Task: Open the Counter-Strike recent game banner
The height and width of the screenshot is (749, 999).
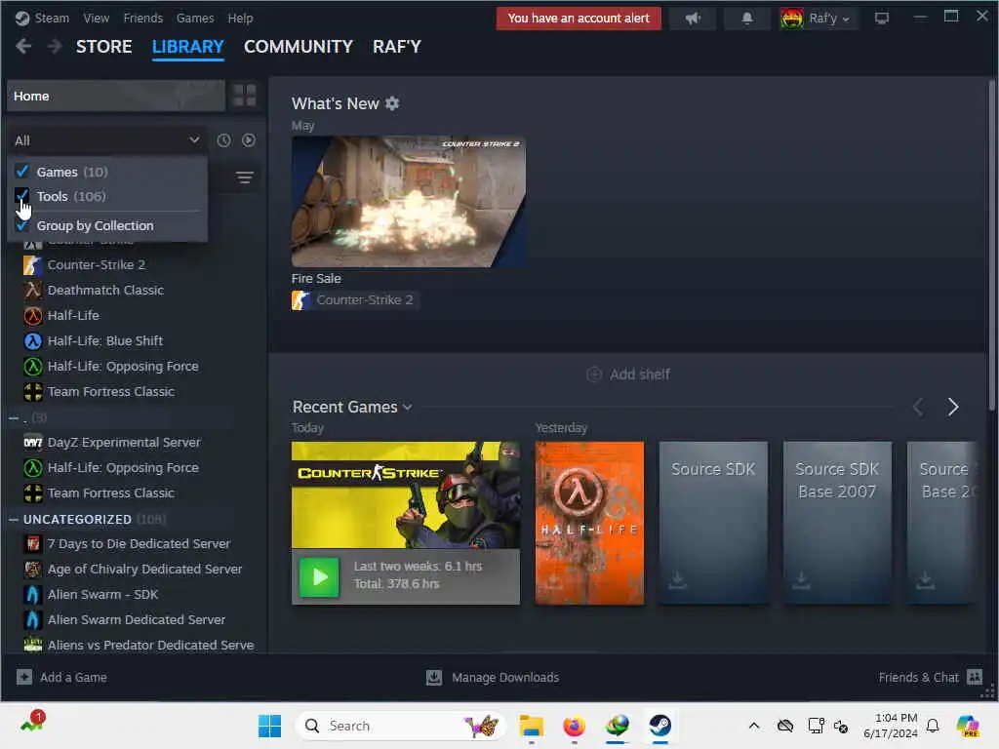Action: pos(405,494)
